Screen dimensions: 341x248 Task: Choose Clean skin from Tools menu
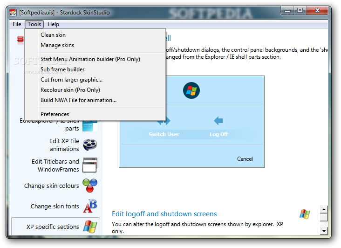point(95,35)
